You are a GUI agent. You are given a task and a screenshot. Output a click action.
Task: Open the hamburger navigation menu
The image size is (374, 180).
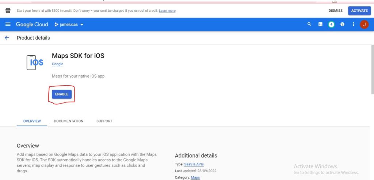pos(8,25)
